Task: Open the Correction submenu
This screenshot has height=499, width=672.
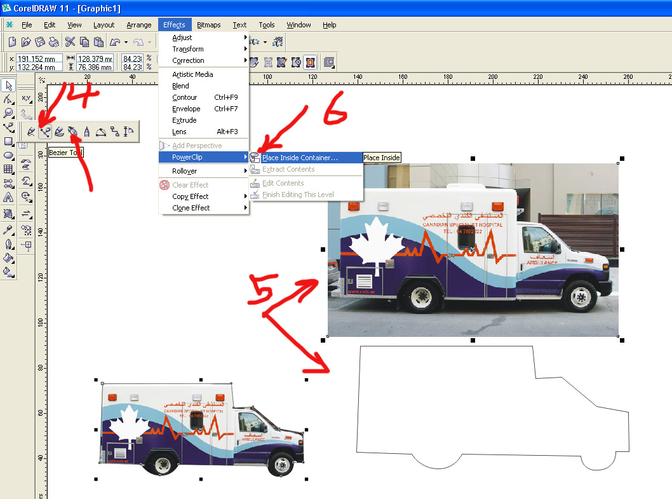Action: click(x=204, y=60)
